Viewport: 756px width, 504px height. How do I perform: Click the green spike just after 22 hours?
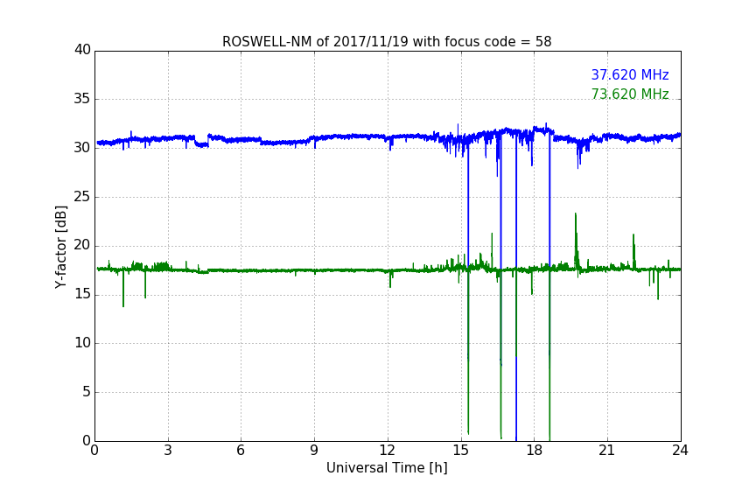(x=633, y=251)
